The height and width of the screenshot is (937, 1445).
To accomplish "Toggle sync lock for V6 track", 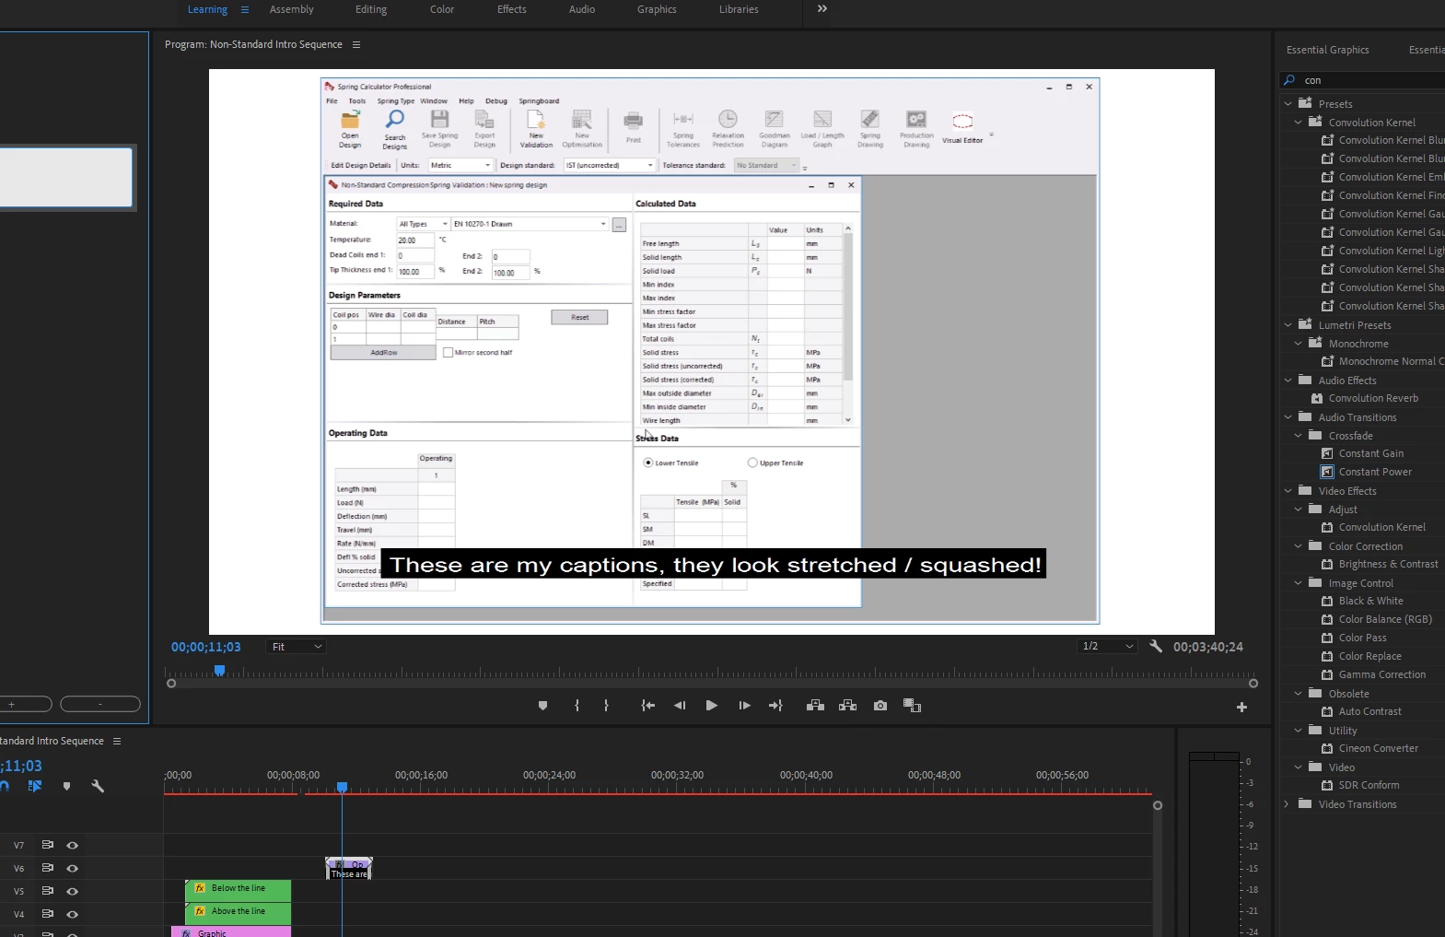I will [47, 868].
